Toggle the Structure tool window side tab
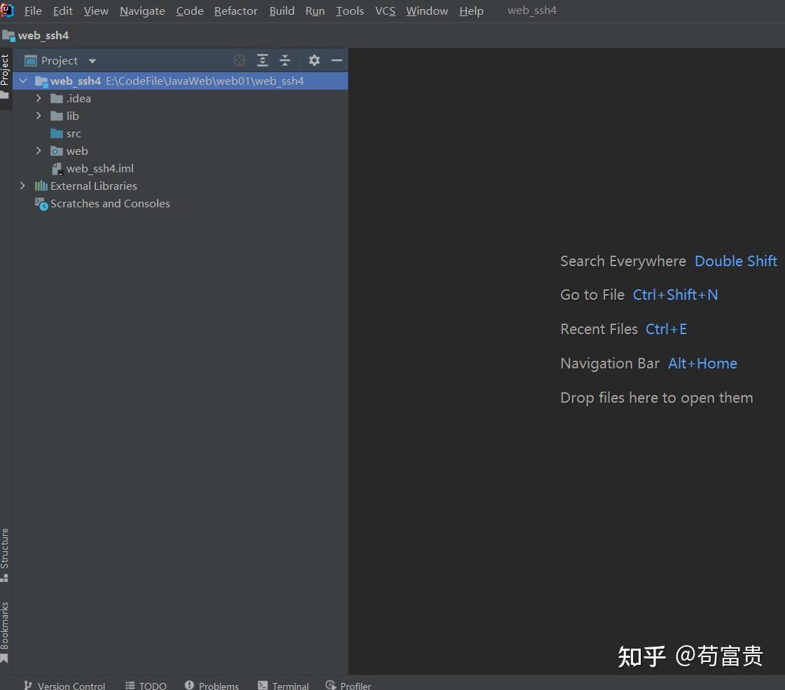Viewport: 785px width, 690px height. pyautogui.click(x=5, y=555)
